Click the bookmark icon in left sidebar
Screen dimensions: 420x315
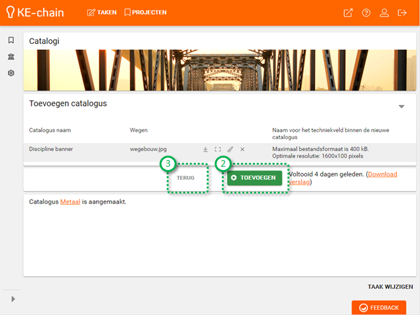tap(11, 40)
